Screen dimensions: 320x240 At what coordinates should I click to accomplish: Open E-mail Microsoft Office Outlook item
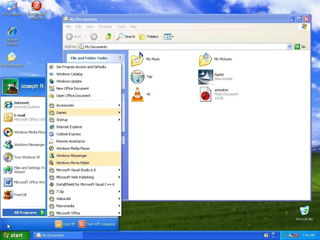coord(23,117)
